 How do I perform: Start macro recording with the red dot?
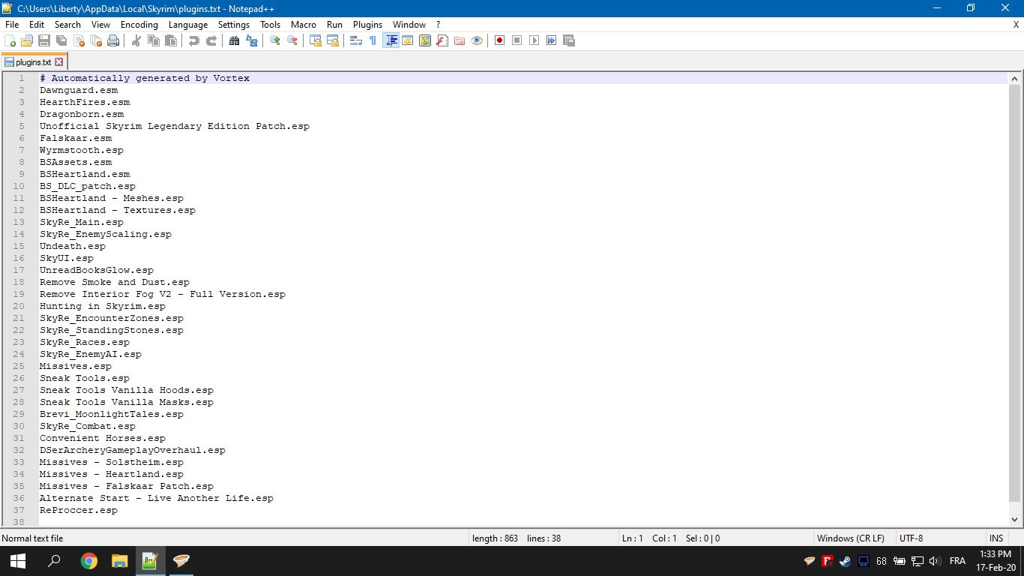point(499,40)
